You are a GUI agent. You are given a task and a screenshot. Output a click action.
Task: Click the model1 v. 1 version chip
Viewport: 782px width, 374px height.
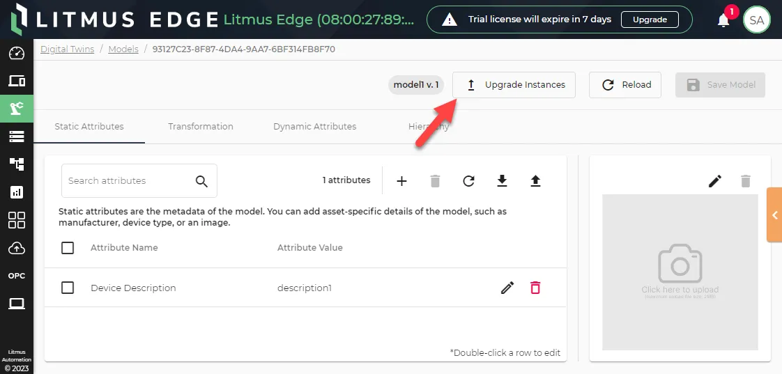click(x=416, y=85)
